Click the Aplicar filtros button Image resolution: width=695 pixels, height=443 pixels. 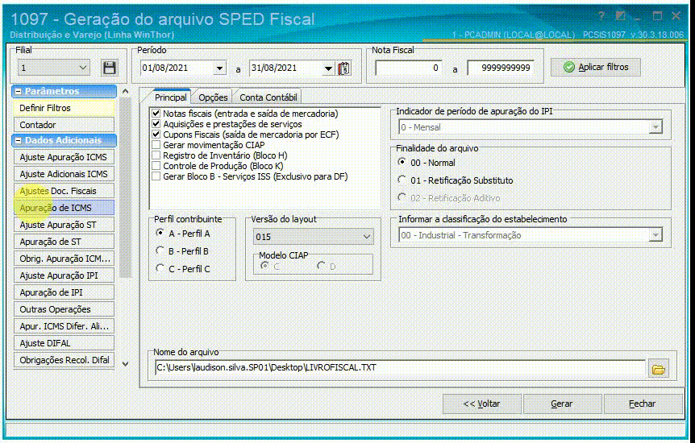pos(595,68)
